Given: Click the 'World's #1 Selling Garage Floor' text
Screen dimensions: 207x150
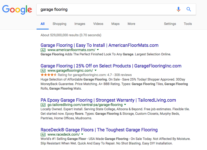Looking at the screenshot, I should tap(63, 139).
